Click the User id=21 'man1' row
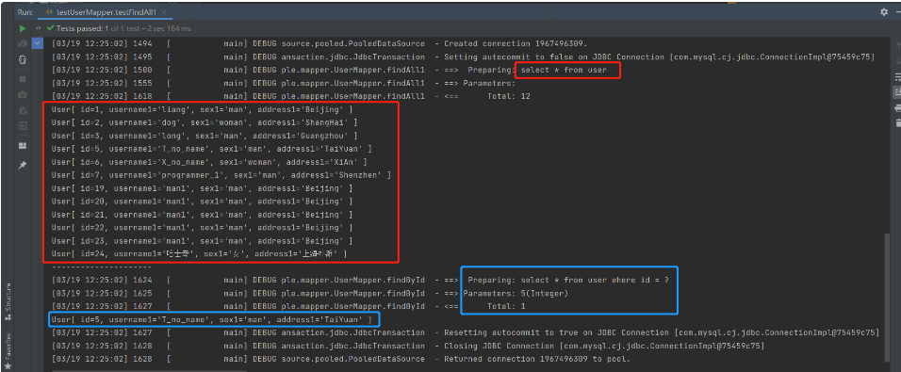This screenshot has width=901, height=372. (203, 215)
